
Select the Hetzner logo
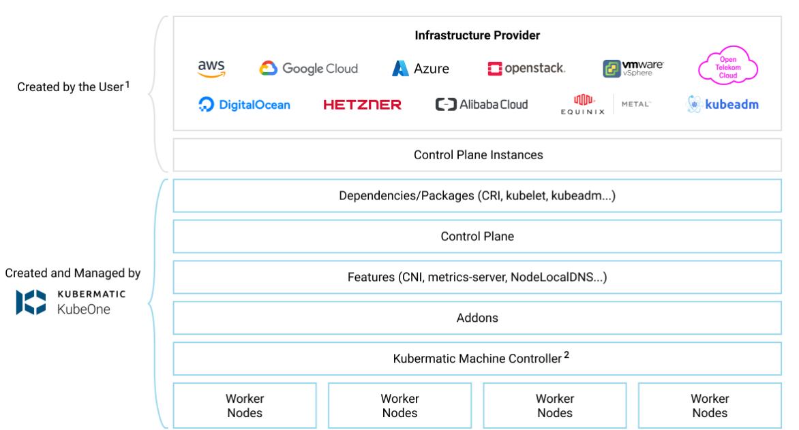362,105
